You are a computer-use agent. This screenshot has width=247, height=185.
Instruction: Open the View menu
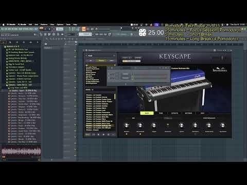(52, 25)
